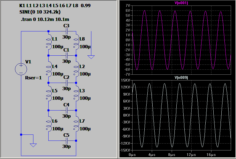The height and width of the screenshot is (159, 236).
Task: Click the L8 name label
Action: point(82,39)
